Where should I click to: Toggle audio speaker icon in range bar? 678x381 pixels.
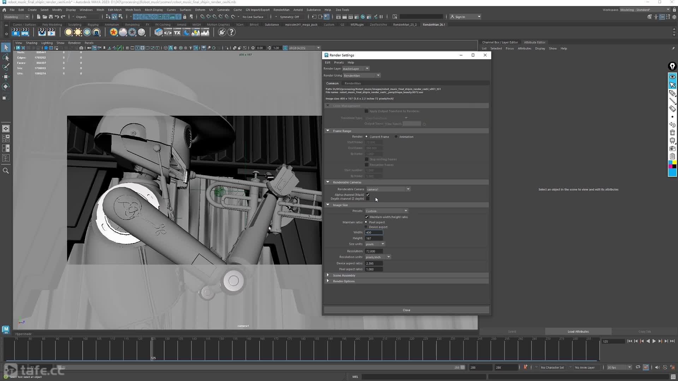tap(657, 367)
